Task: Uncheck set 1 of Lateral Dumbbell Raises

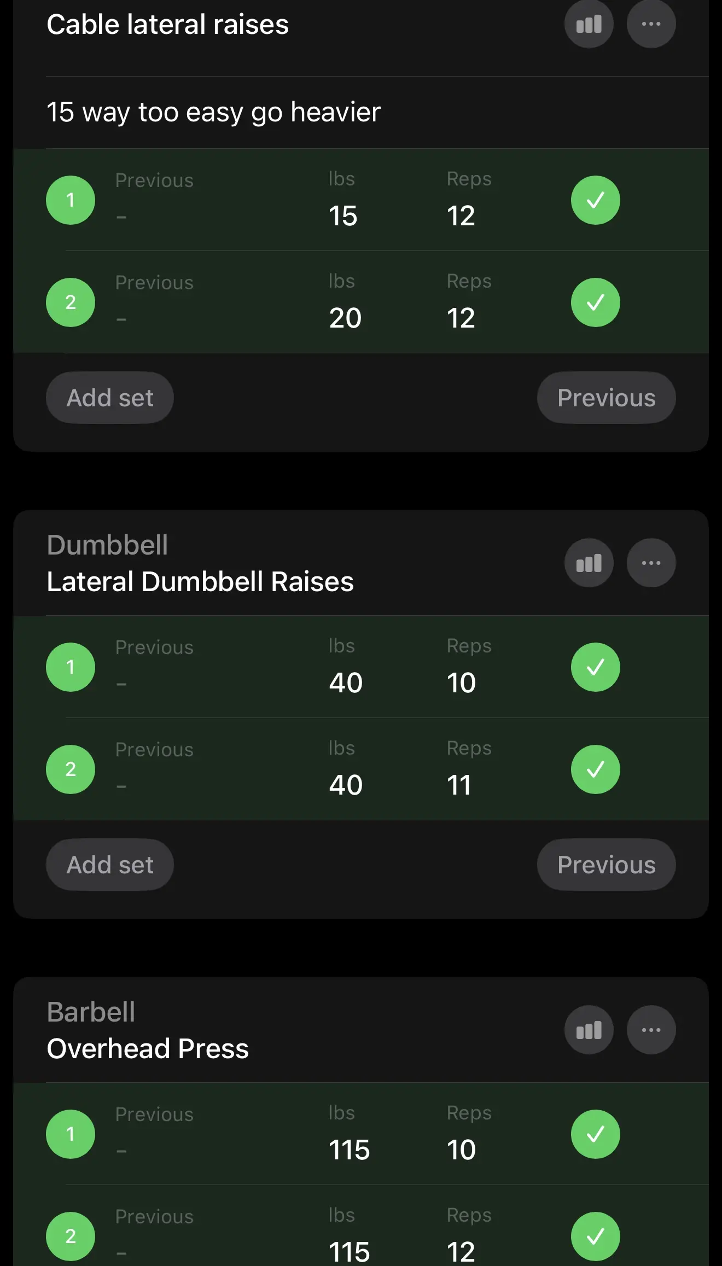Action: (x=595, y=667)
